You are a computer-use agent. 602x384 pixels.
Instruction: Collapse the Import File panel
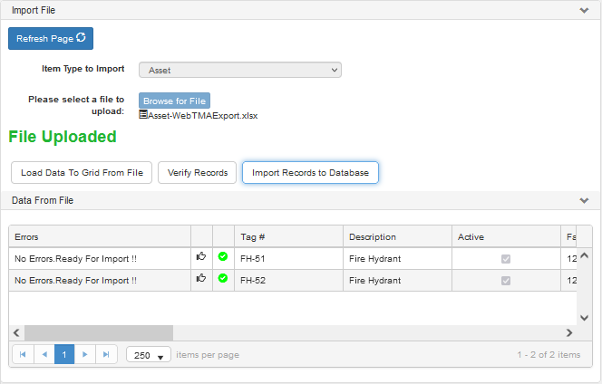click(x=584, y=10)
